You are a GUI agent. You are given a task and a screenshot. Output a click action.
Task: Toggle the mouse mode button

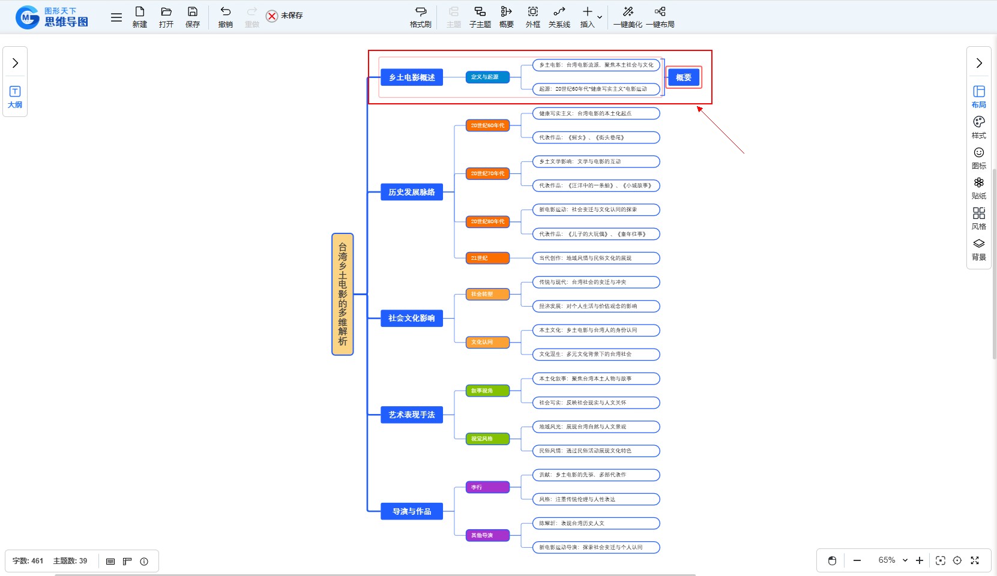832,560
